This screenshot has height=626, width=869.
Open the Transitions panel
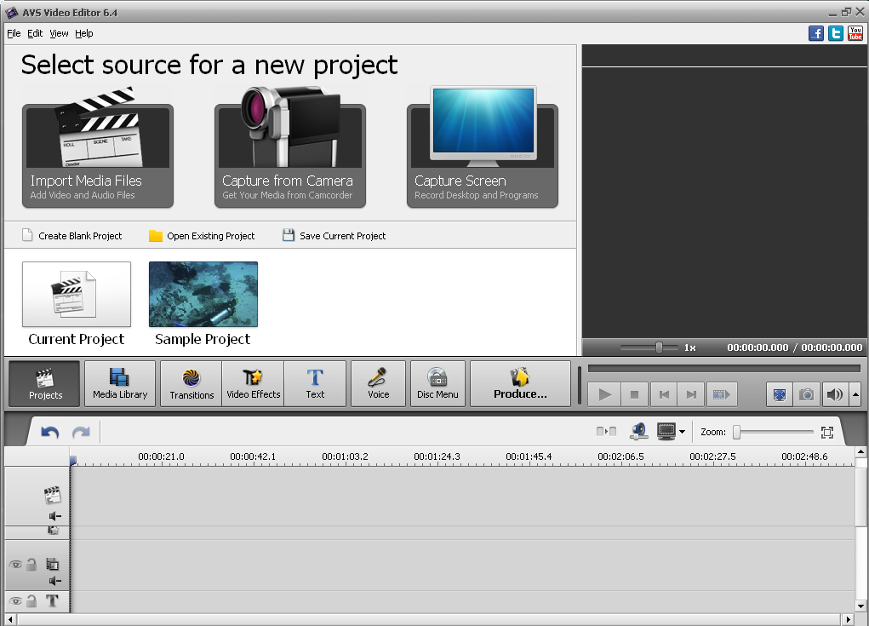(x=192, y=384)
